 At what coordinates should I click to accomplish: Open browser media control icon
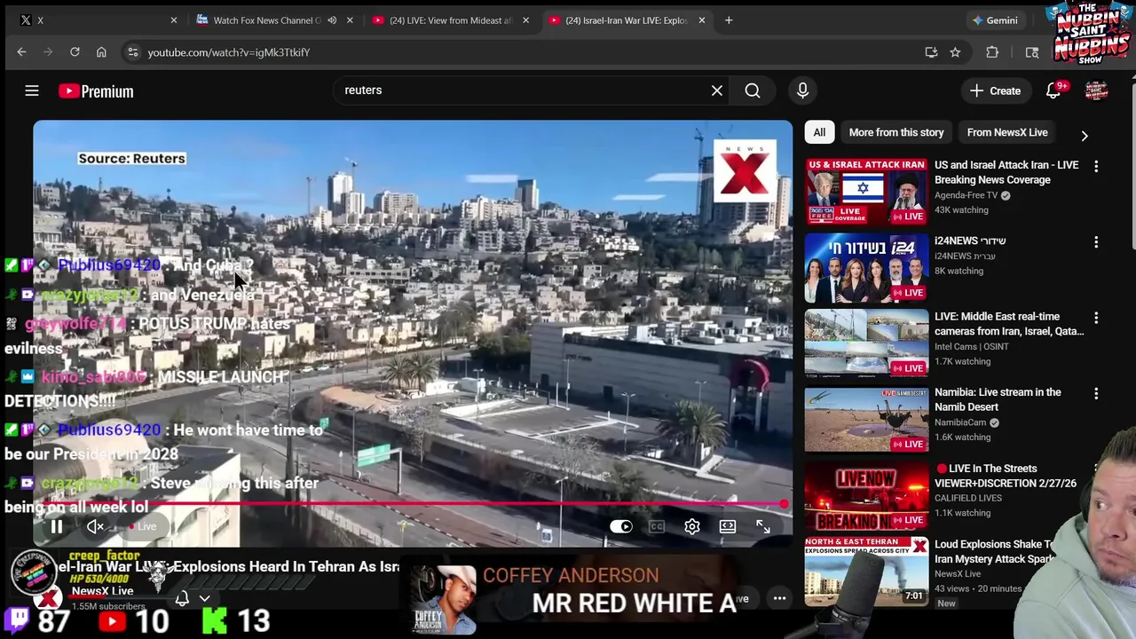tap(1032, 52)
